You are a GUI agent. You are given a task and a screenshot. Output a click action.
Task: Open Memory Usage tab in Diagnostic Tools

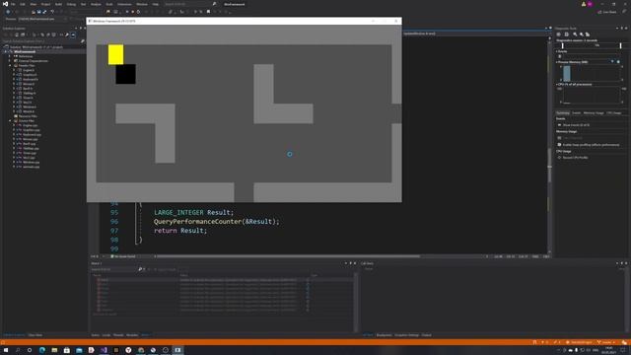594,113
